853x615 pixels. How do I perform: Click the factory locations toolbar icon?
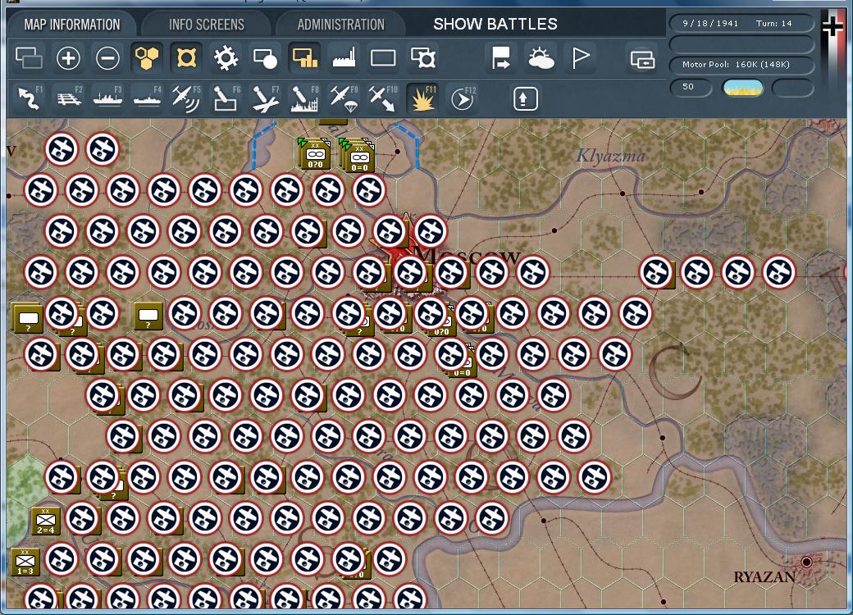(344, 57)
